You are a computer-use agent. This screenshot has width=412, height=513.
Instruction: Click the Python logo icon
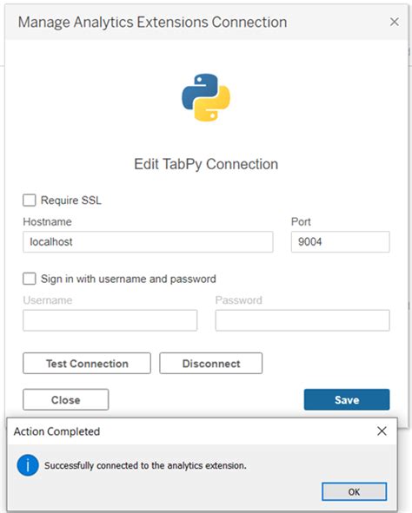(206, 97)
